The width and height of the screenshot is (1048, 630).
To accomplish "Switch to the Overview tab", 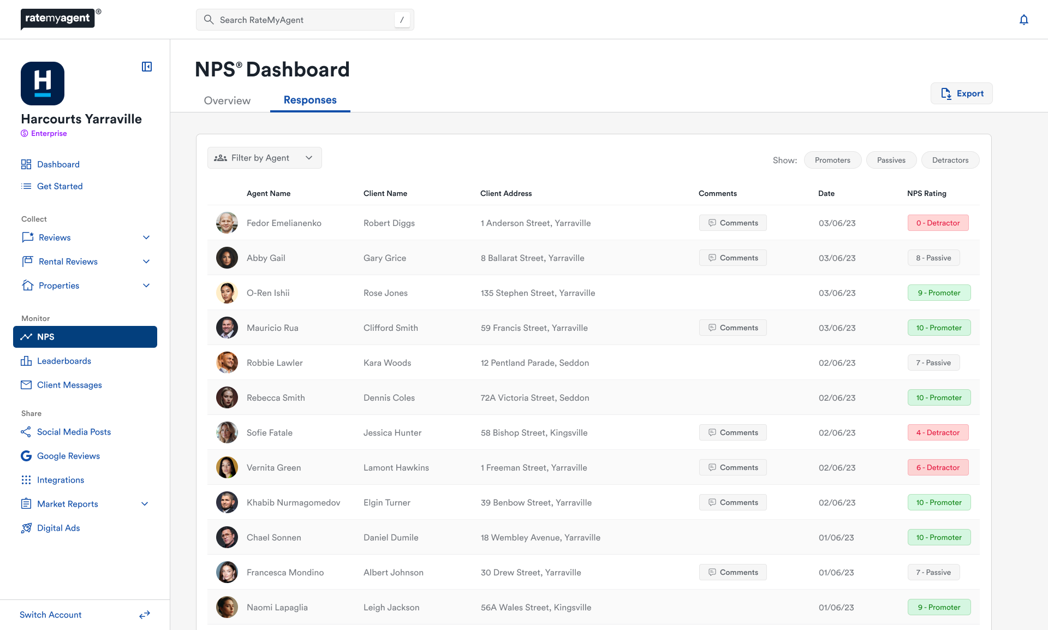I will click(227, 100).
